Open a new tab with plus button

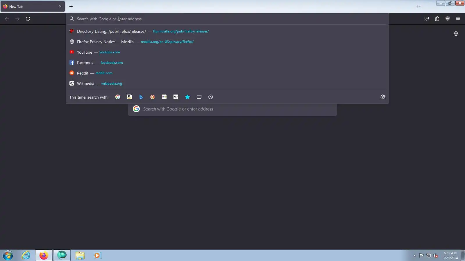(x=71, y=6)
